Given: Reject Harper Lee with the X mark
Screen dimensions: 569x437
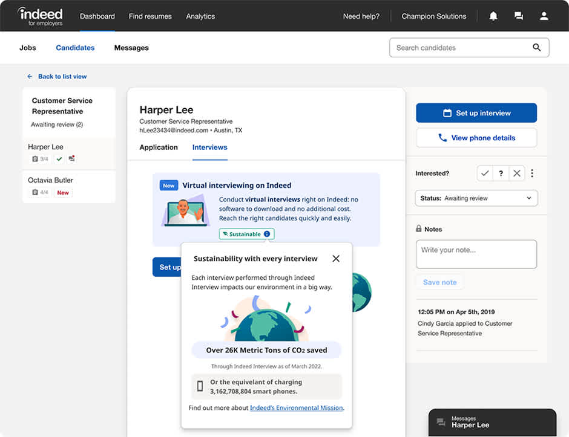Looking at the screenshot, I should tap(516, 173).
